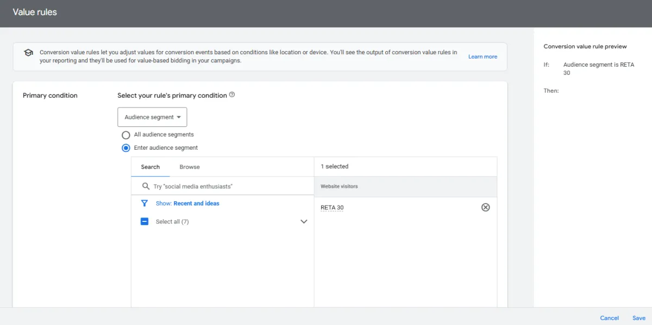Image resolution: width=652 pixels, height=325 pixels.
Task: Click the search magnifier icon
Action: 146,186
